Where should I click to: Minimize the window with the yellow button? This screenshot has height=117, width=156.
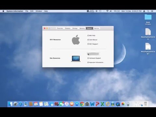click(47, 28)
